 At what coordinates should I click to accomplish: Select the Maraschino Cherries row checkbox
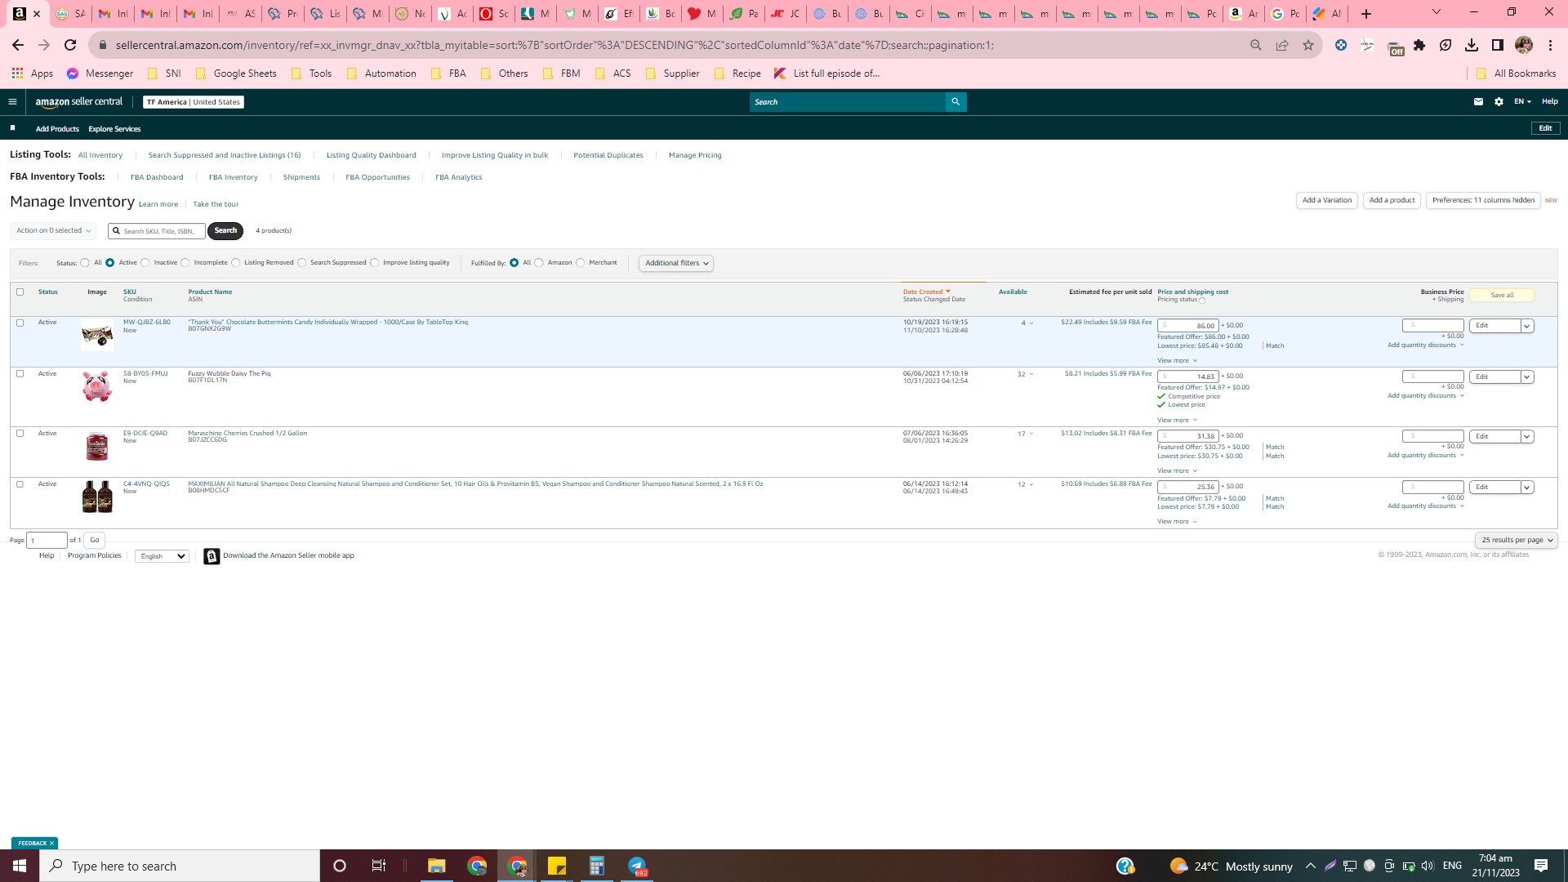(x=20, y=433)
